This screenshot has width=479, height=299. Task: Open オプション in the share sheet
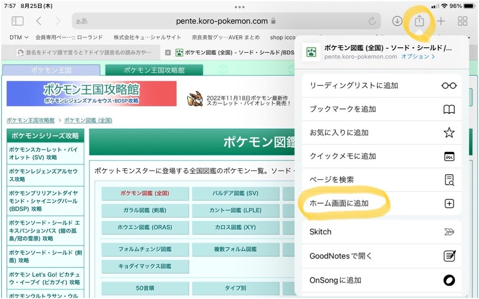418,56
